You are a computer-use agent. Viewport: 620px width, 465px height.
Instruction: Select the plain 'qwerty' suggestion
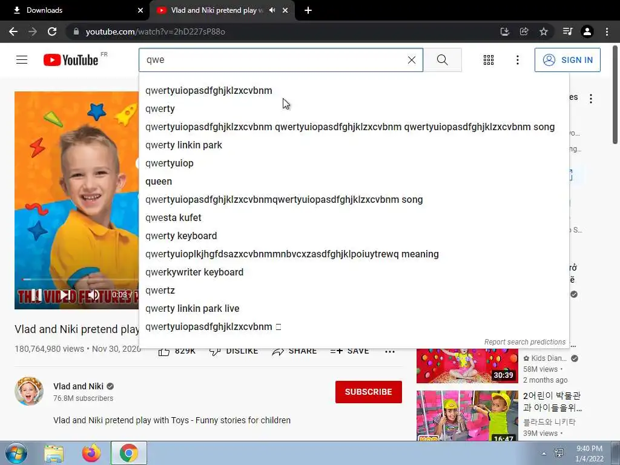point(354,109)
